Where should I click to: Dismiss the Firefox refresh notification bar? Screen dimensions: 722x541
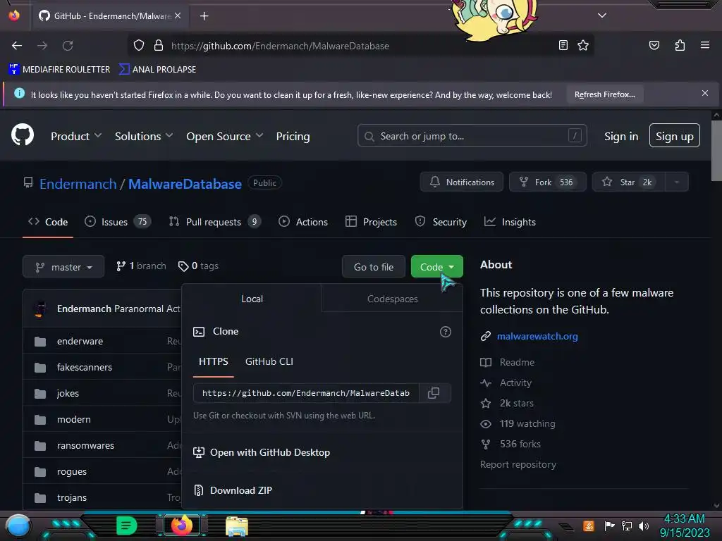pyautogui.click(x=704, y=94)
